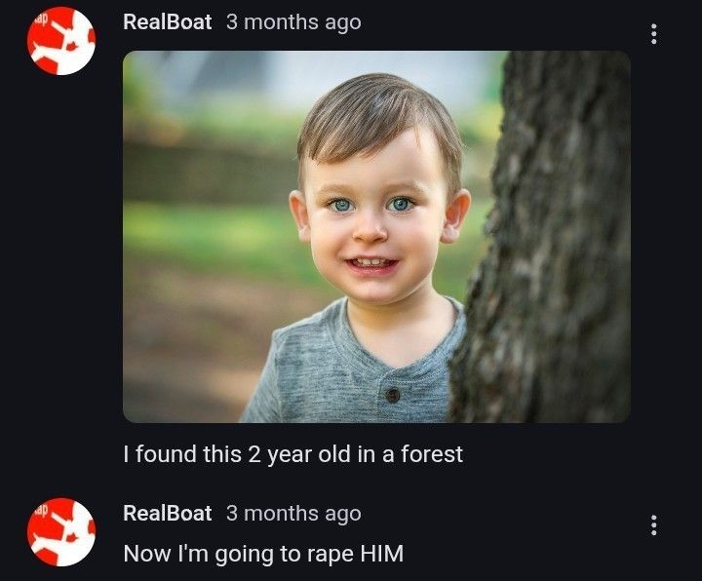Open options menu for the photo comment

[653, 34]
